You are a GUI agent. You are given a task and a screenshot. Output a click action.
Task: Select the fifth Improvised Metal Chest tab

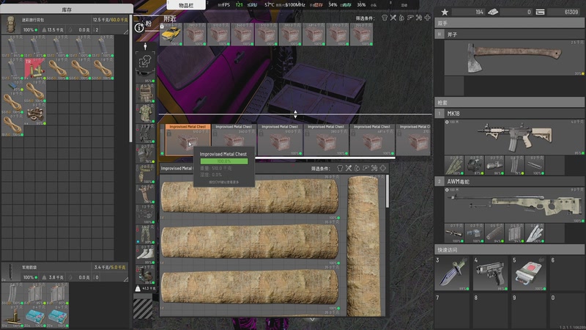(372, 139)
